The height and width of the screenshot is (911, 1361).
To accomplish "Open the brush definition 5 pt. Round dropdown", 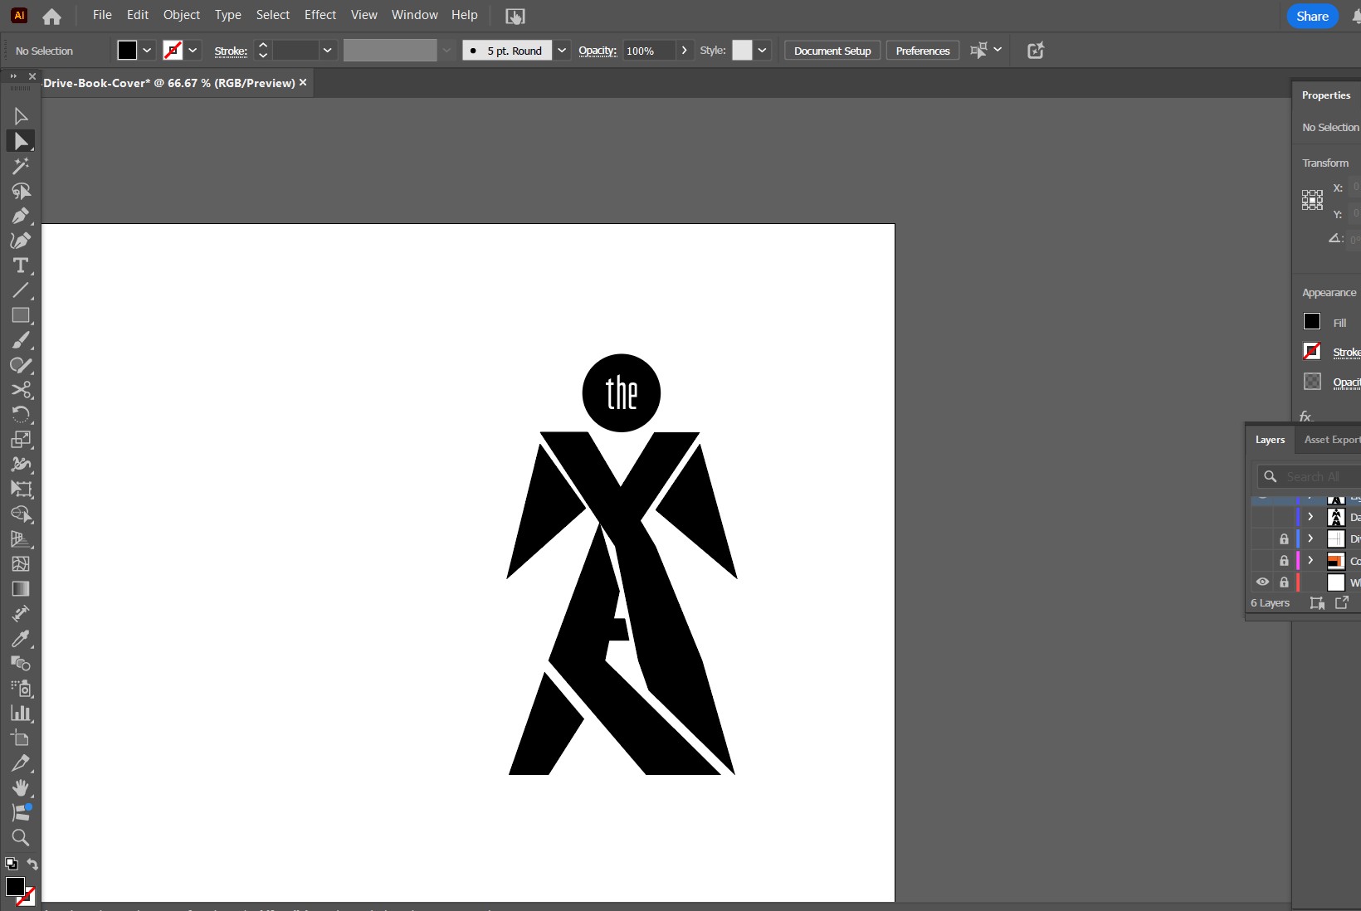I will (x=562, y=51).
